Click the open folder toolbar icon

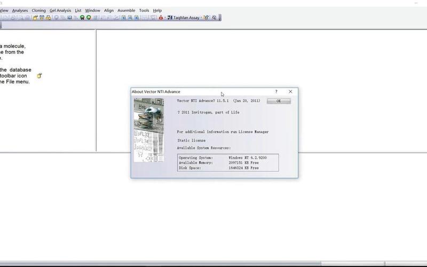coord(36,18)
